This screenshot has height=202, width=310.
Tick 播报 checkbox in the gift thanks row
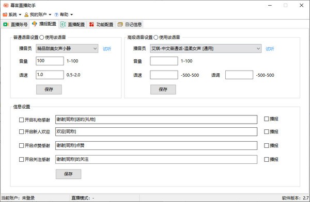pos(267,119)
